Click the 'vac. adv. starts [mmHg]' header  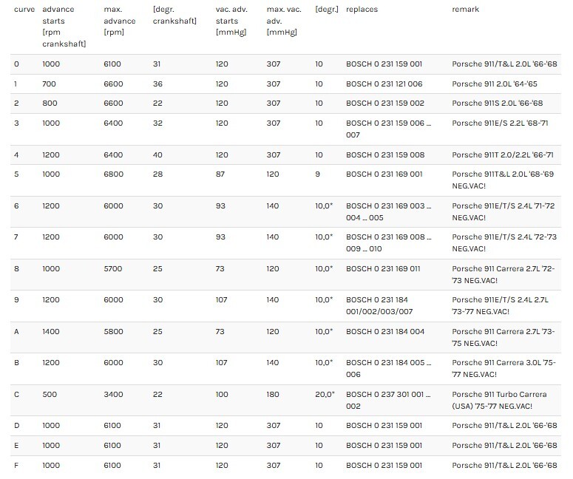(231, 21)
